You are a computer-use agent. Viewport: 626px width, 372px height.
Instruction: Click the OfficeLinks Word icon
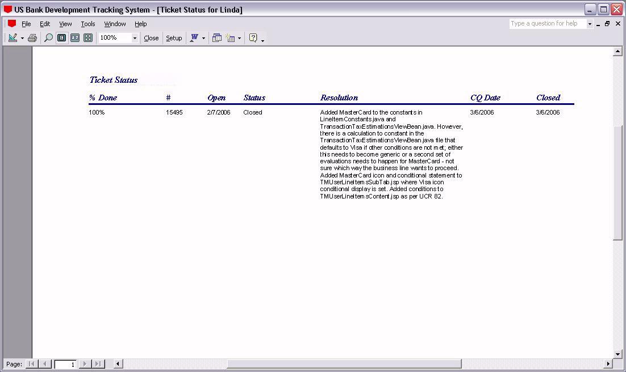tap(194, 38)
